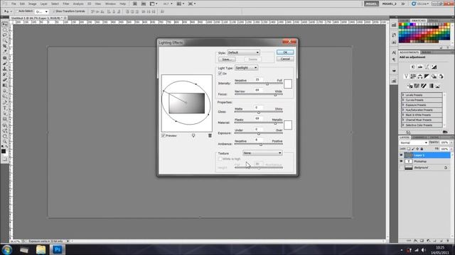Add a Color Balance adjustment icon

420,76
